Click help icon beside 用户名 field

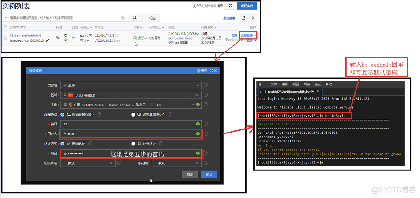point(206,133)
